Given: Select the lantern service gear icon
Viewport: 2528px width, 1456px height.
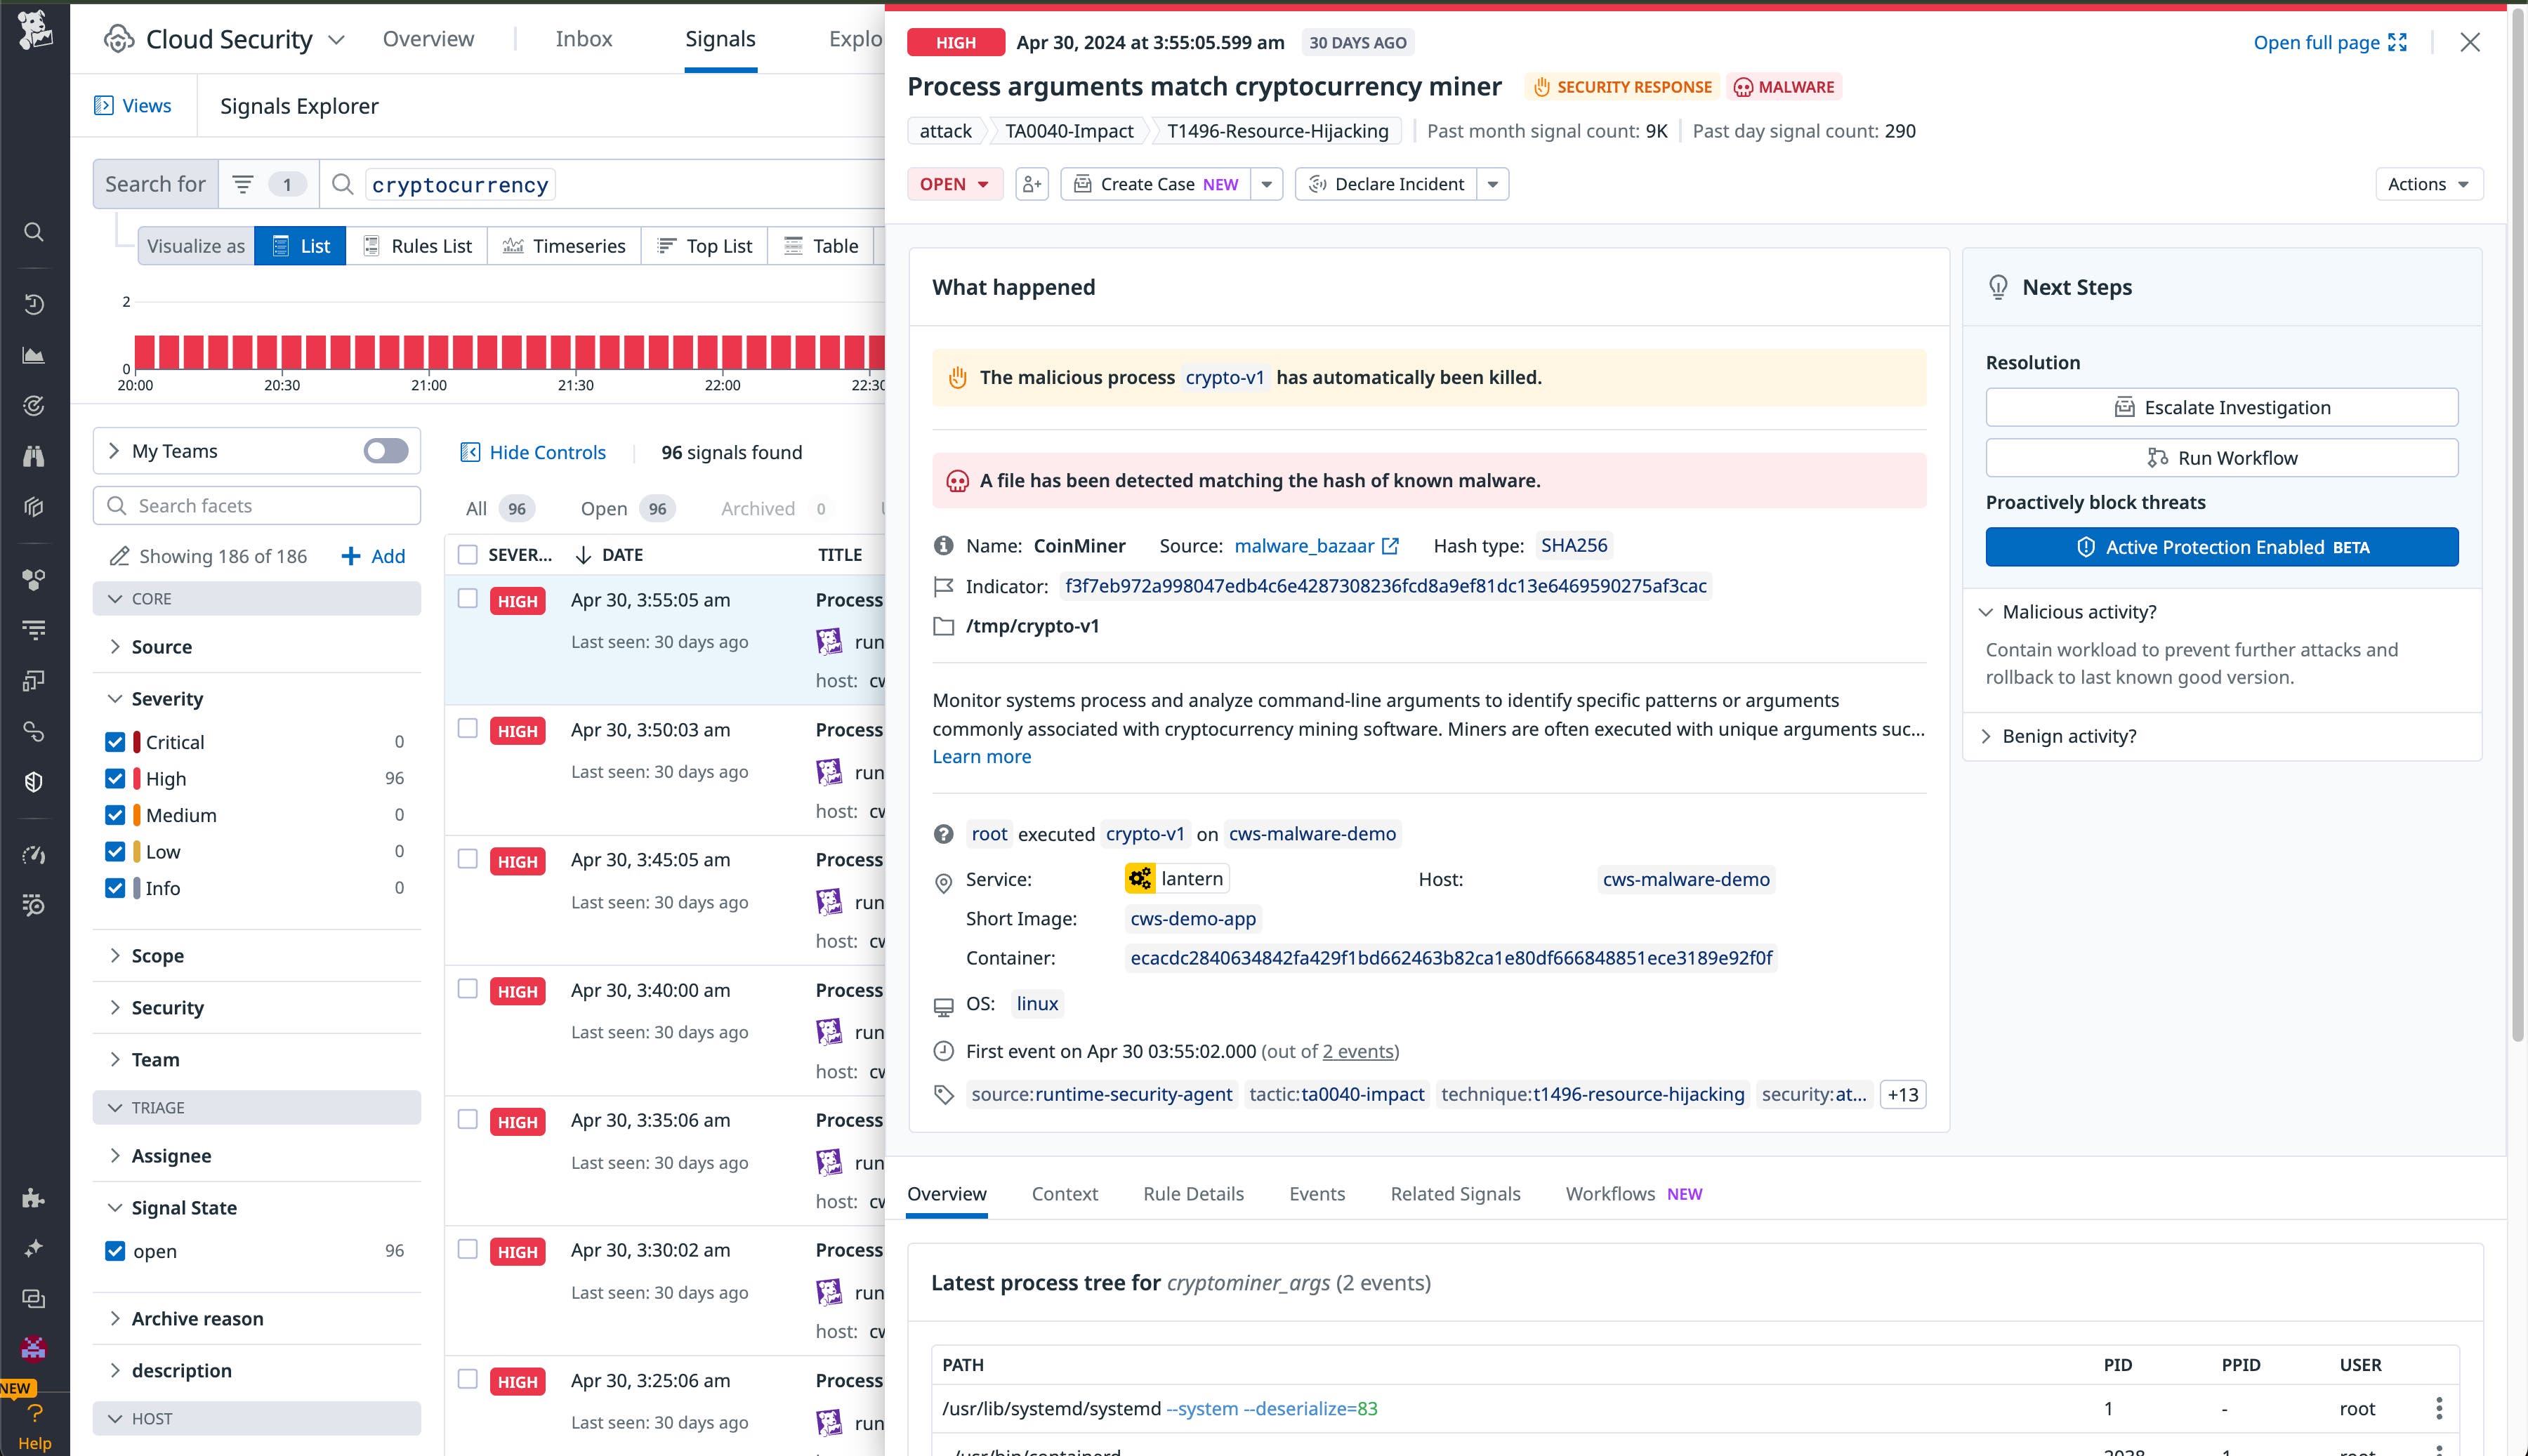Looking at the screenshot, I should pos(1141,878).
